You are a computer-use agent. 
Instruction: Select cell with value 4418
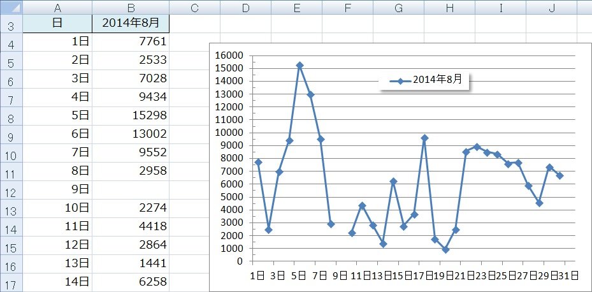pyautogui.click(x=131, y=228)
